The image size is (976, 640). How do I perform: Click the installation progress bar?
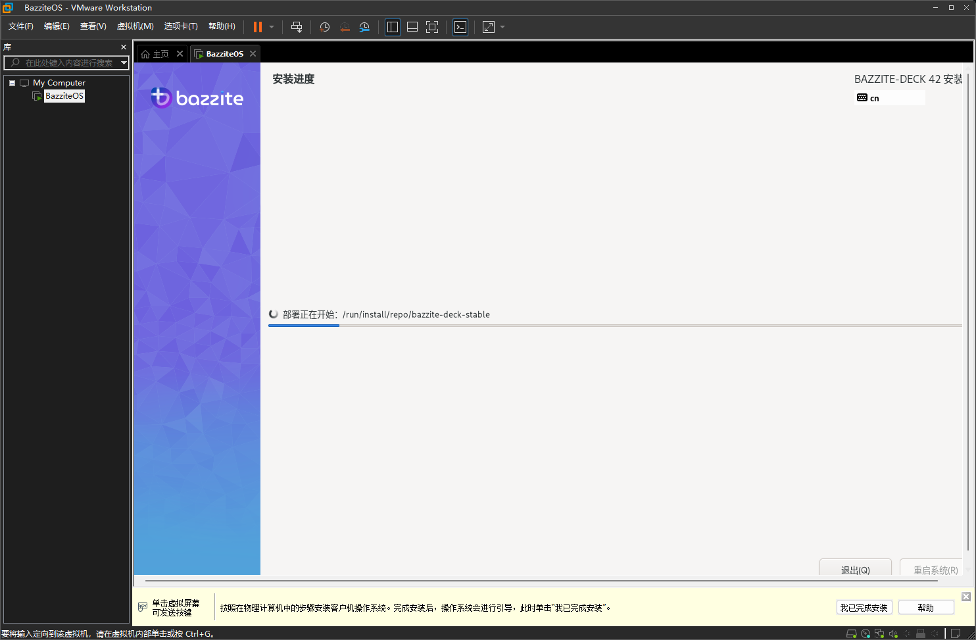[x=615, y=325]
